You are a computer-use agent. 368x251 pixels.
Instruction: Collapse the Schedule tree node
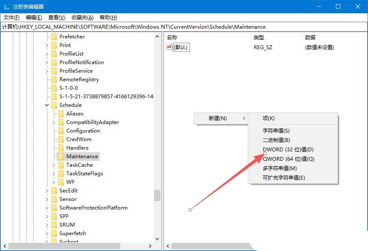47,105
